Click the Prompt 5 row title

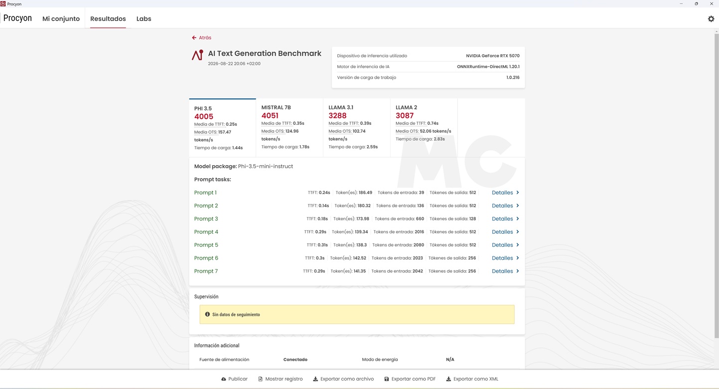[x=206, y=245]
